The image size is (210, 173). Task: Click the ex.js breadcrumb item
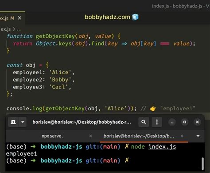pos(5,29)
